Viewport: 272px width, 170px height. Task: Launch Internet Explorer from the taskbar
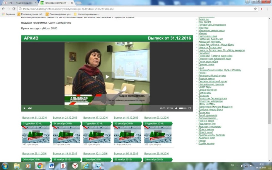(85, 166)
